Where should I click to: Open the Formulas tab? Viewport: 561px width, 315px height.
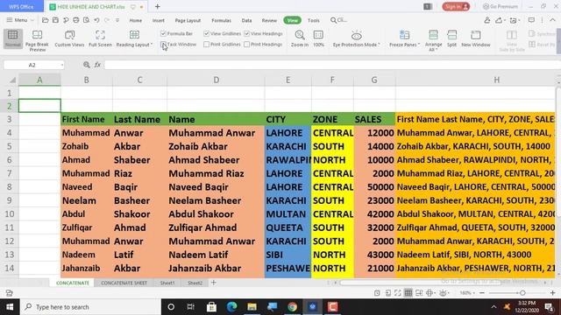click(221, 20)
